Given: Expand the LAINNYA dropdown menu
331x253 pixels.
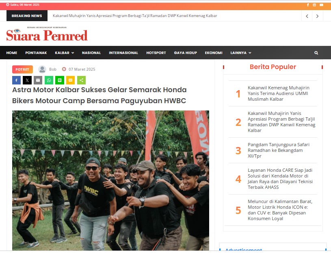Looking at the screenshot, I should (241, 53).
